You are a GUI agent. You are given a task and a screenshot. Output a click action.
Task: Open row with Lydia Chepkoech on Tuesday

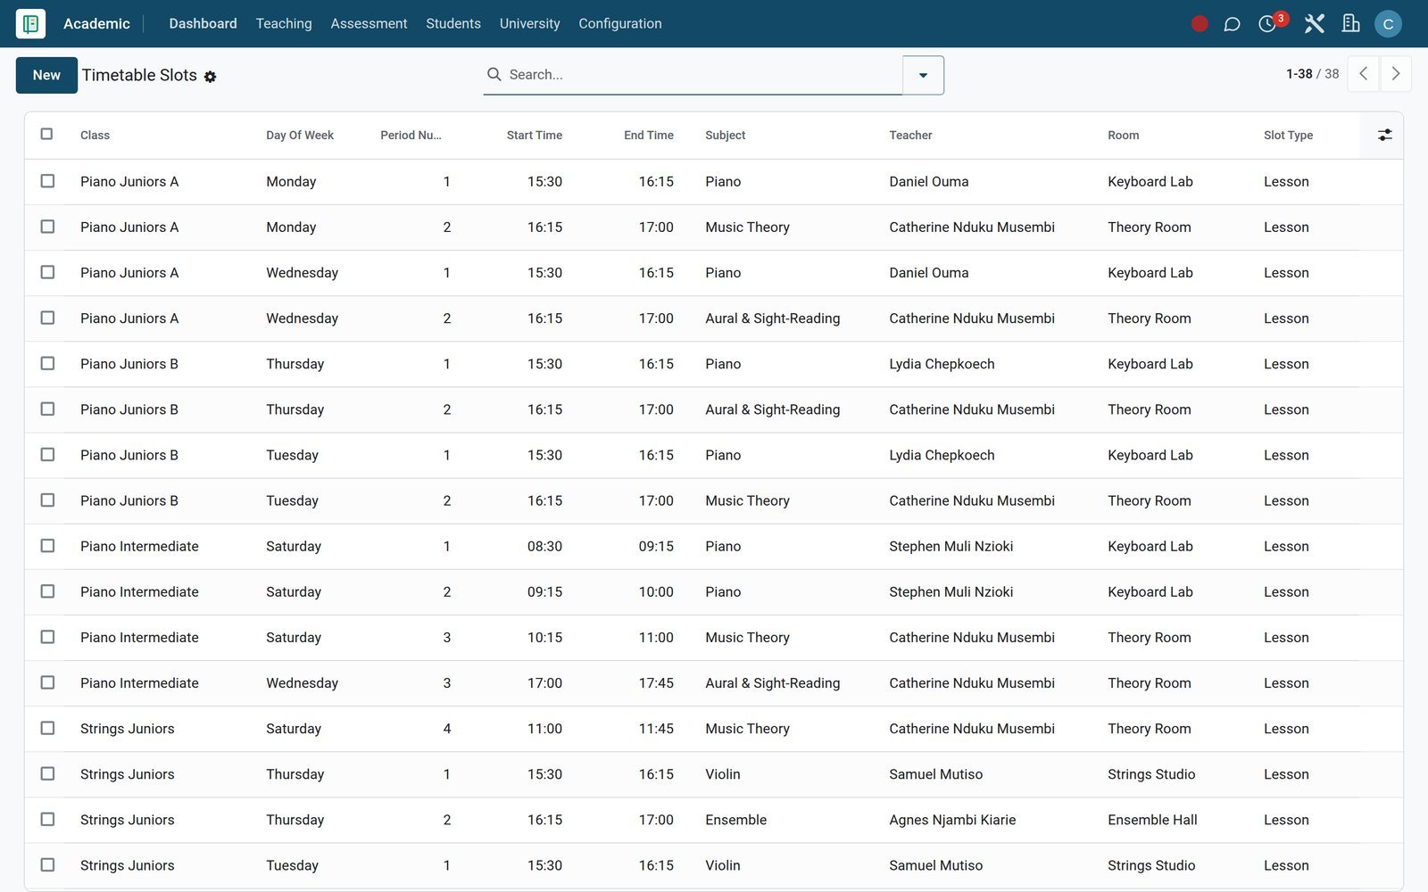[942, 455]
